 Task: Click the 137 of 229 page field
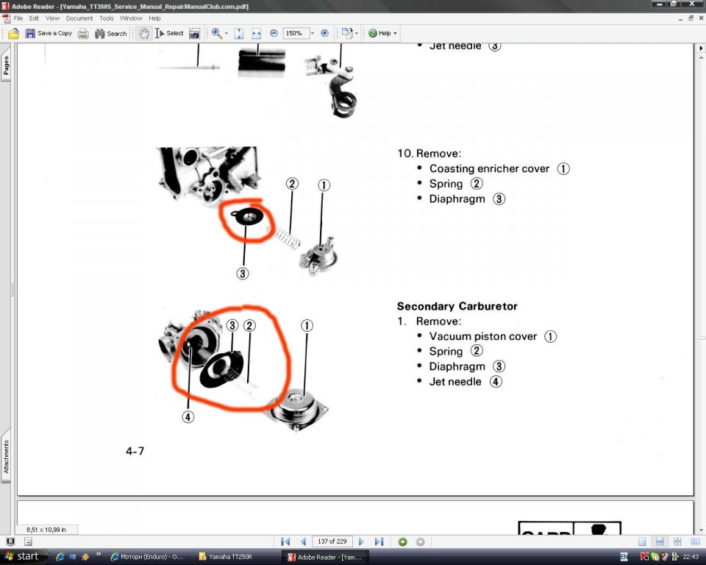click(332, 541)
